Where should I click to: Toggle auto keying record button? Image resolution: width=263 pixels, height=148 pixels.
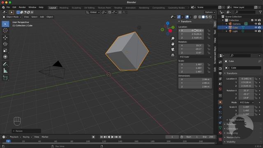click(x=93, y=137)
